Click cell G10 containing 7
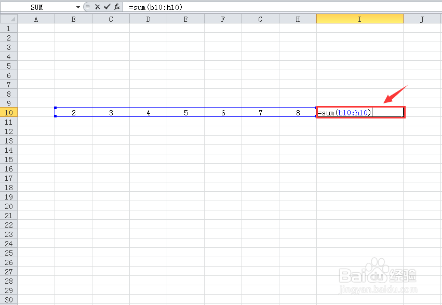Viewport: 442px width, 305px height. [260, 113]
